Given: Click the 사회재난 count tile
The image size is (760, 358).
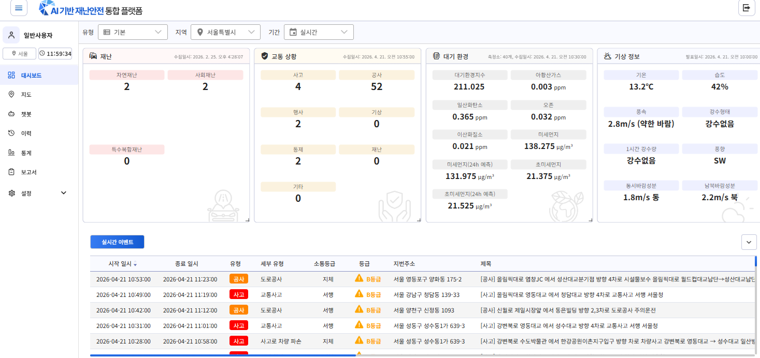Looking at the screenshot, I should [x=205, y=81].
